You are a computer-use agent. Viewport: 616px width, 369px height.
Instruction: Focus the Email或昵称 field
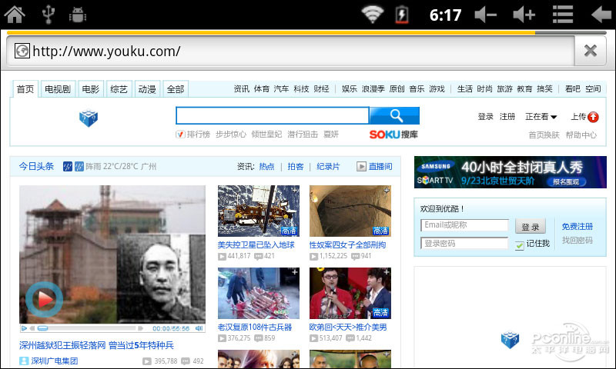(x=464, y=225)
